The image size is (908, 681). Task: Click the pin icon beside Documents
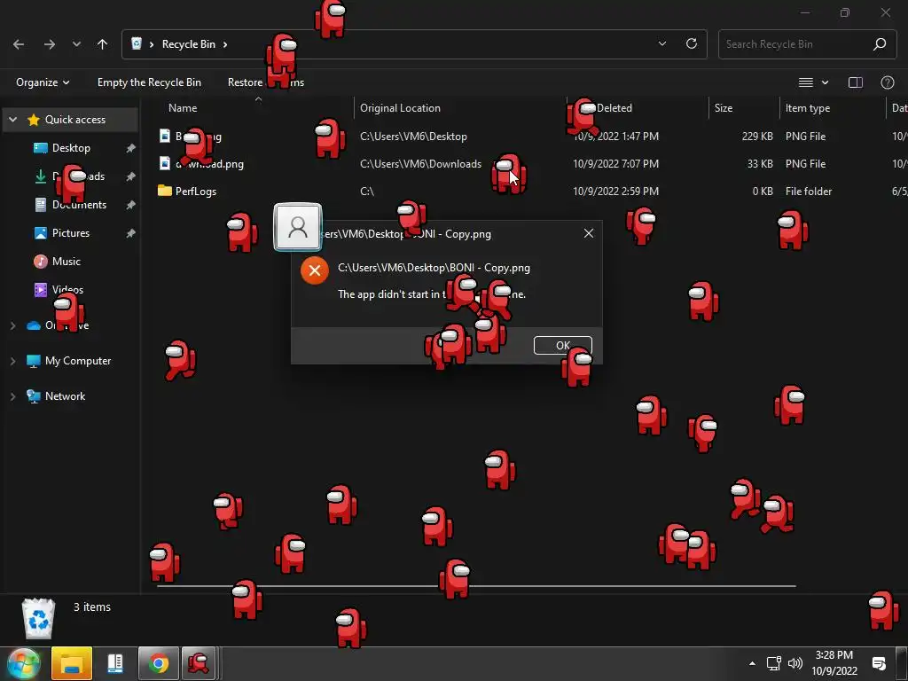coord(131,205)
